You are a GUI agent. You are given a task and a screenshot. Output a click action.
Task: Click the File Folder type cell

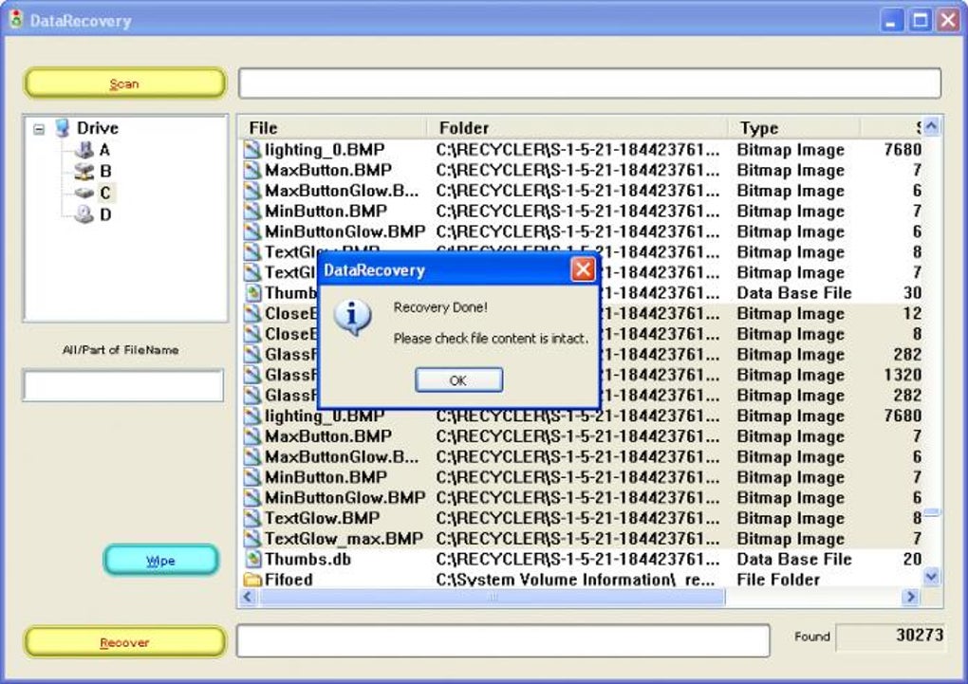click(778, 580)
